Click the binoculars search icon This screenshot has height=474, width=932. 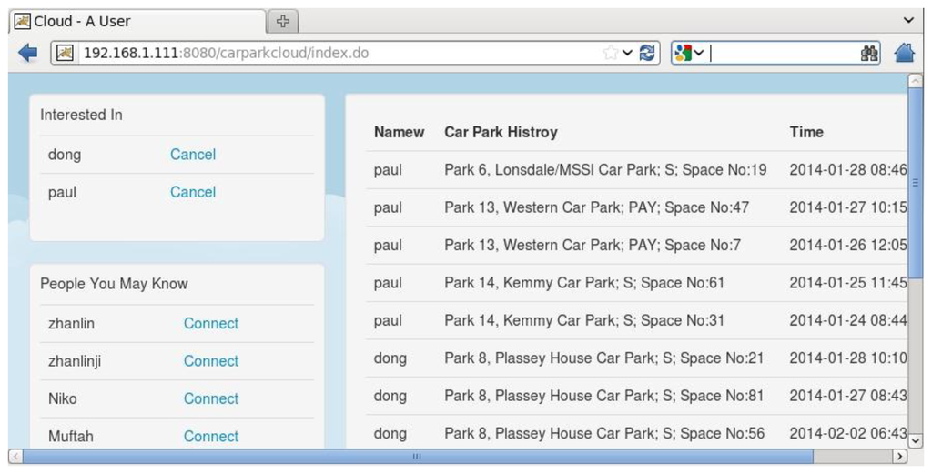[x=869, y=53]
